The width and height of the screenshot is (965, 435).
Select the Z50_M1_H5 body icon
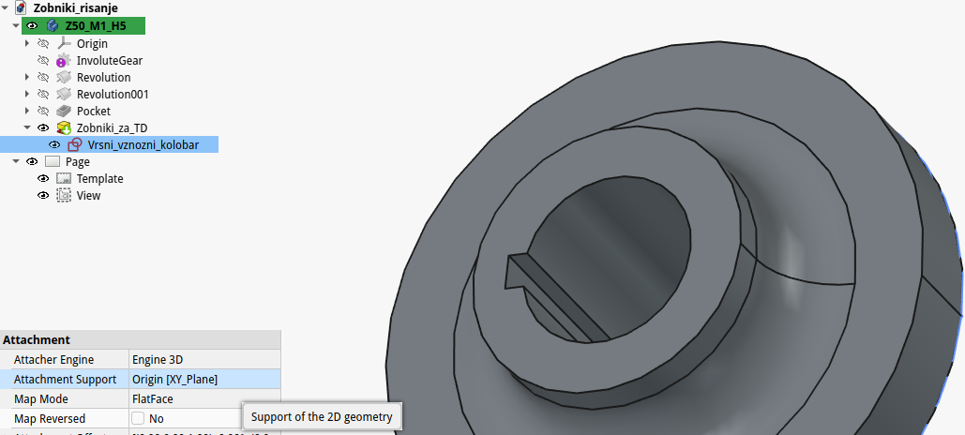[53, 26]
